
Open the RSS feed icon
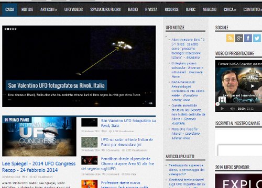(x=230, y=38)
